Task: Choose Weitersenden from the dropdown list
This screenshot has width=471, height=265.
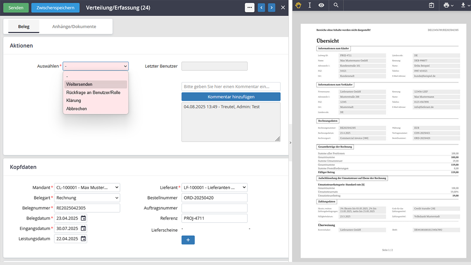Action: pyautogui.click(x=79, y=84)
